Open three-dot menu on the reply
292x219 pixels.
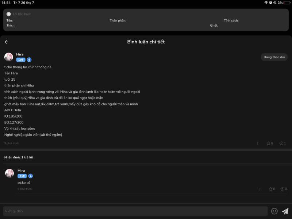coord(260,189)
